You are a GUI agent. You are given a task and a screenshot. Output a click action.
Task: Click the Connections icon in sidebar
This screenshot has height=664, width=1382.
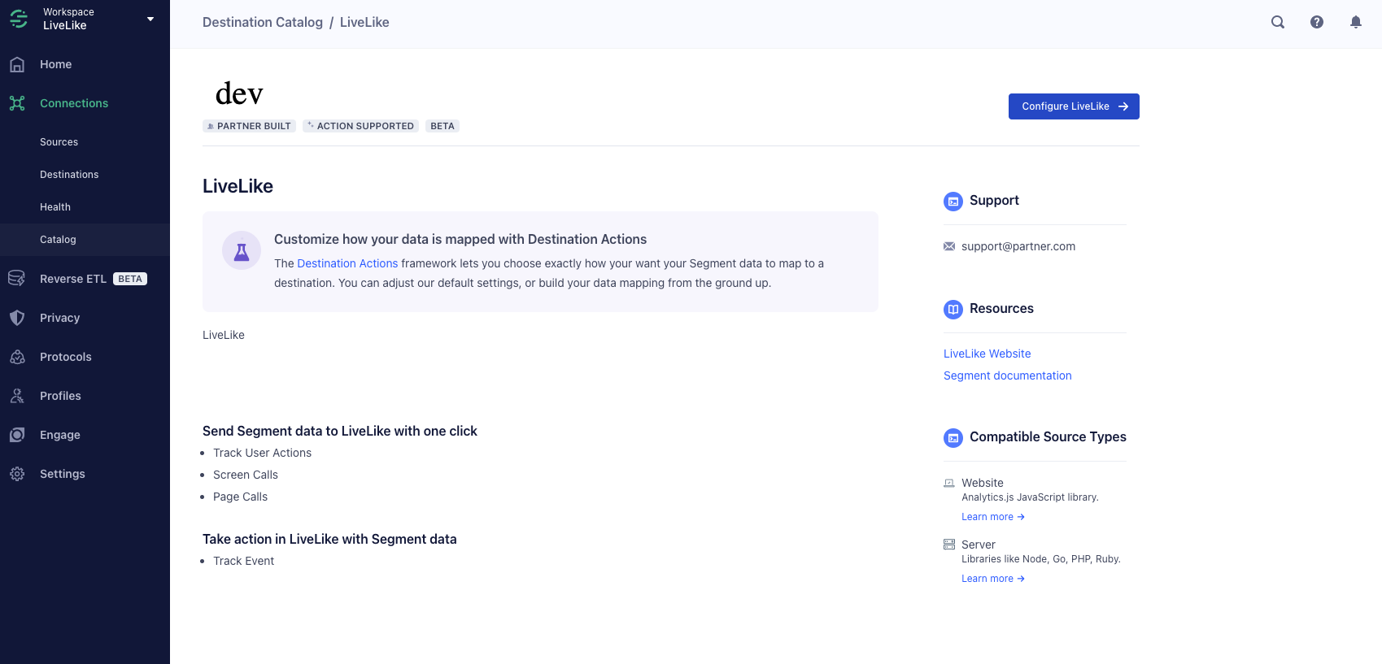pyautogui.click(x=17, y=103)
